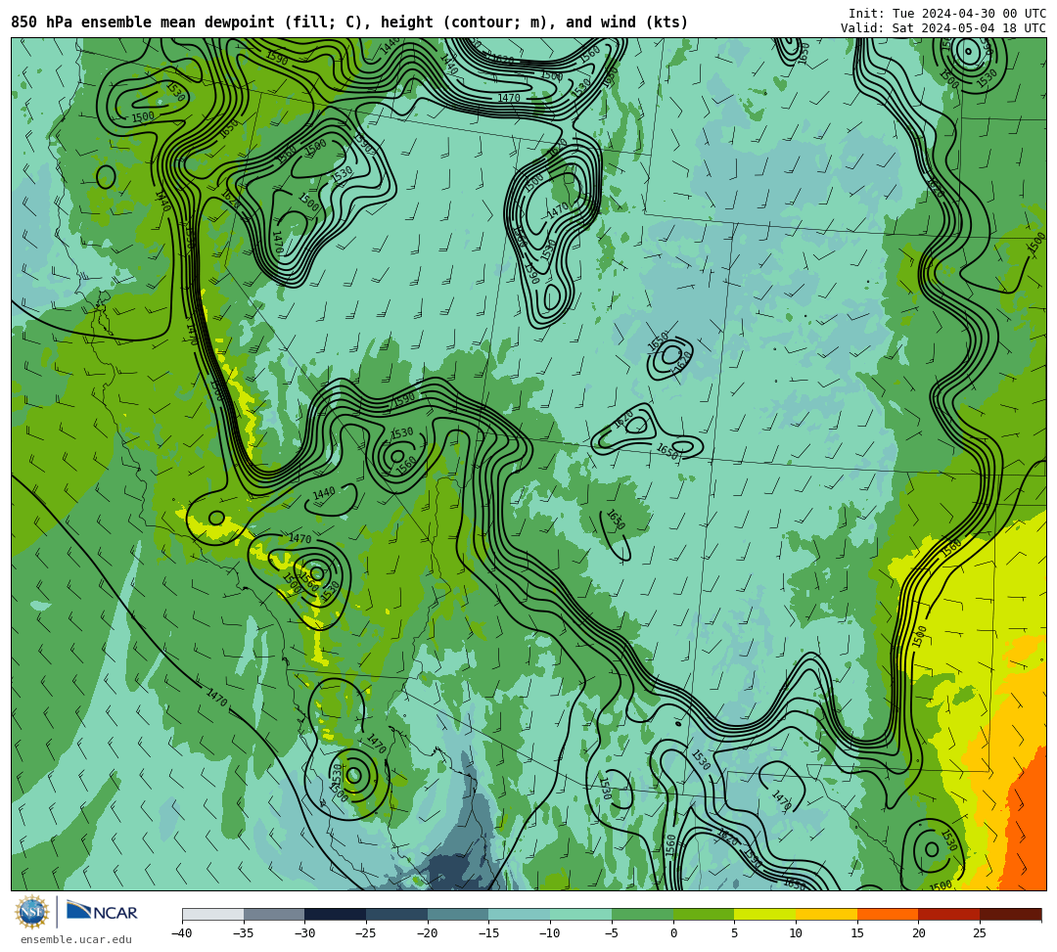Screen dimensions: 1057x952
Task: Click the ensemble.ucar.edu text
Action: [x=76, y=939]
